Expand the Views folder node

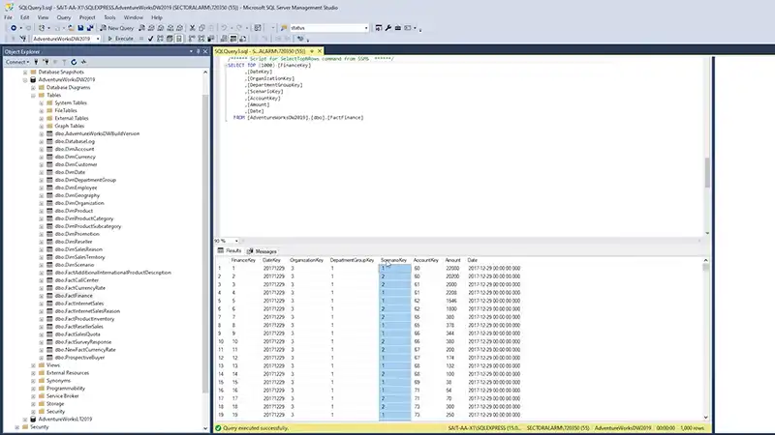point(33,365)
